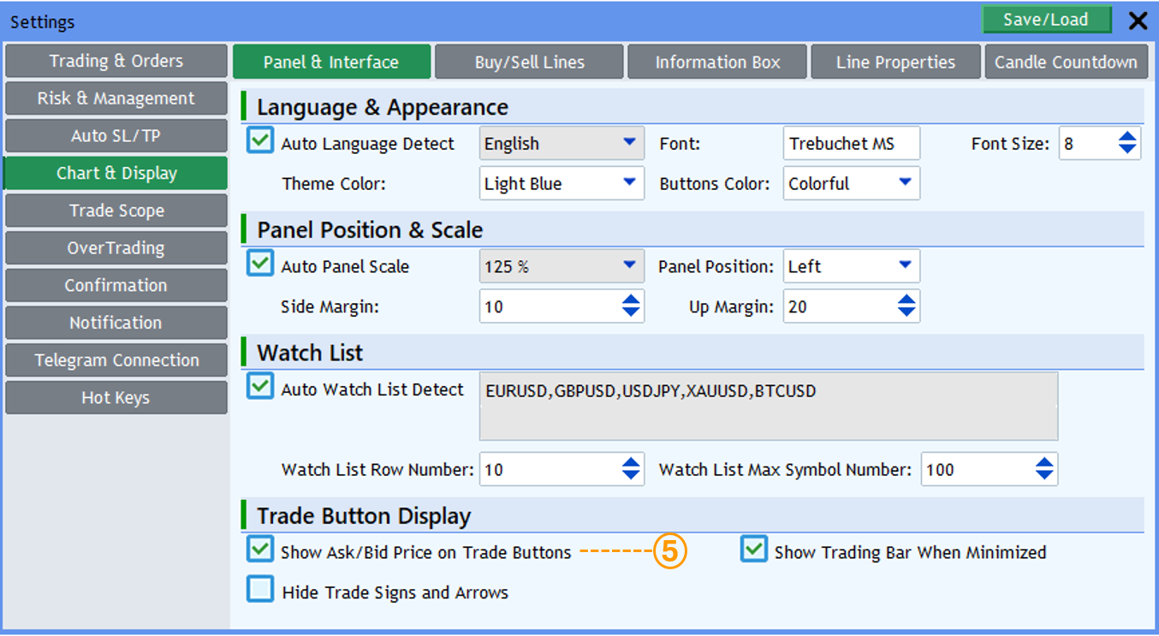Screen dimensions: 1159x636
Task: Click the Up Margin stepper arrows
Action: [906, 306]
